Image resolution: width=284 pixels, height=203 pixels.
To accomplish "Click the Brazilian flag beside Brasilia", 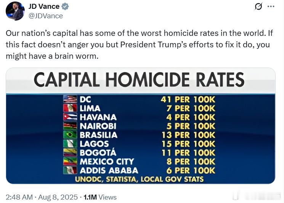I will (x=70, y=135).
